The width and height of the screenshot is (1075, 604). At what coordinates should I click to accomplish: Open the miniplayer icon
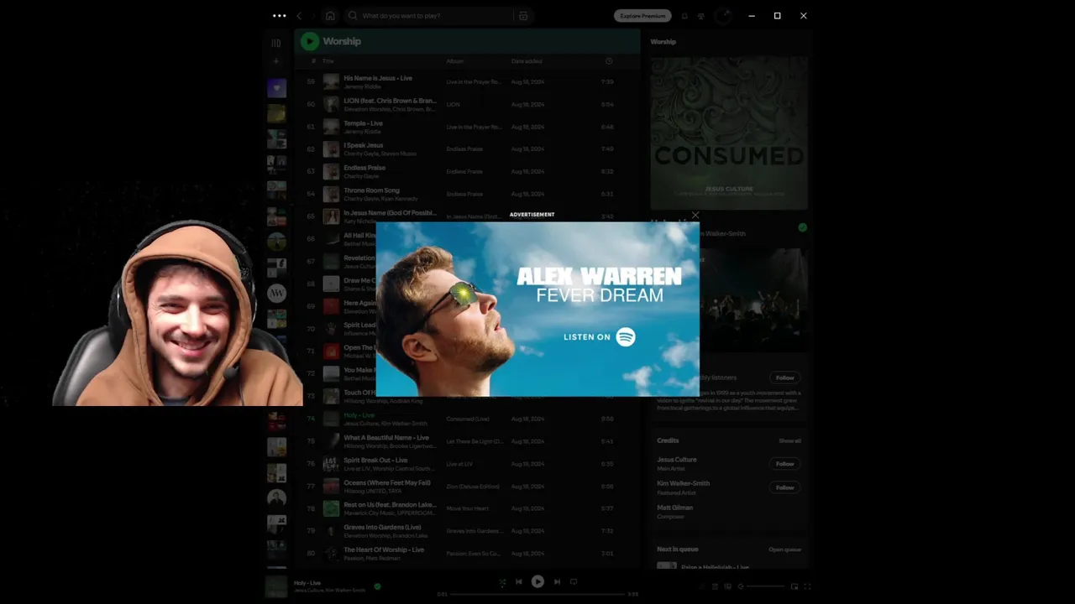(794, 586)
